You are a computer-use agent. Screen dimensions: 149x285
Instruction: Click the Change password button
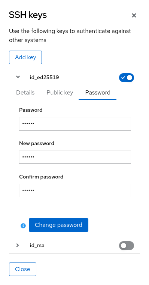[x=58, y=225]
